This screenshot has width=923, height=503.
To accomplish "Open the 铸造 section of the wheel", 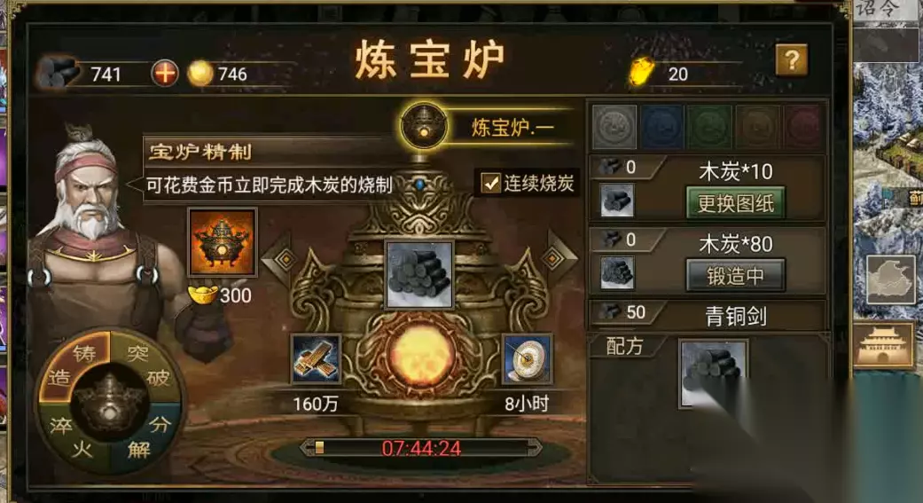I will (x=74, y=365).
